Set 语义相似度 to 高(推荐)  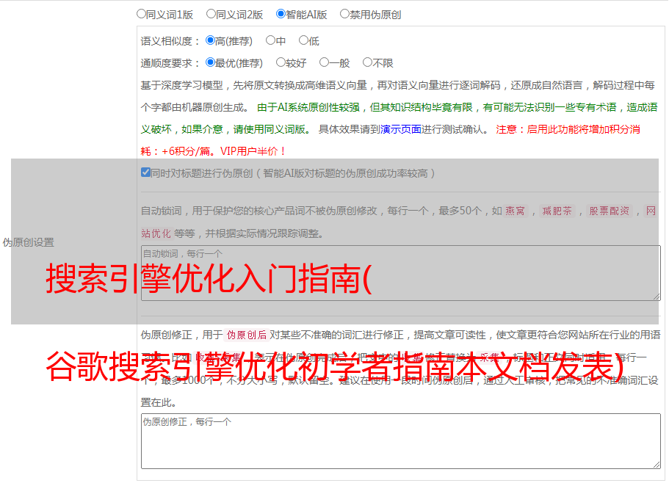coord(210,40)
